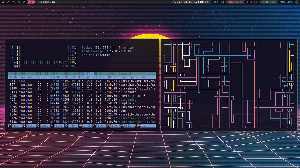Select the active workspace 1 badge
This screenshot has height=168, width=300.
tap(31, 2)
